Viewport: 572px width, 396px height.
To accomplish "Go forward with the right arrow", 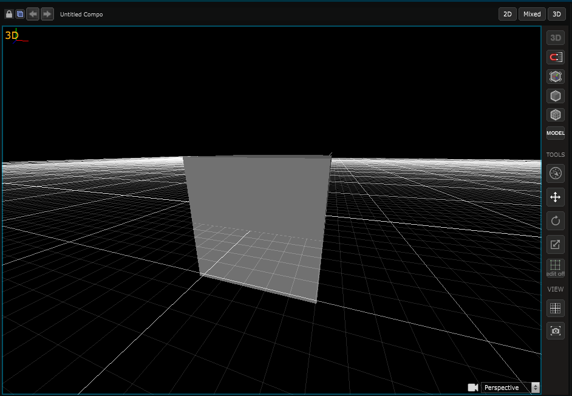I will [x=47, y=14].
